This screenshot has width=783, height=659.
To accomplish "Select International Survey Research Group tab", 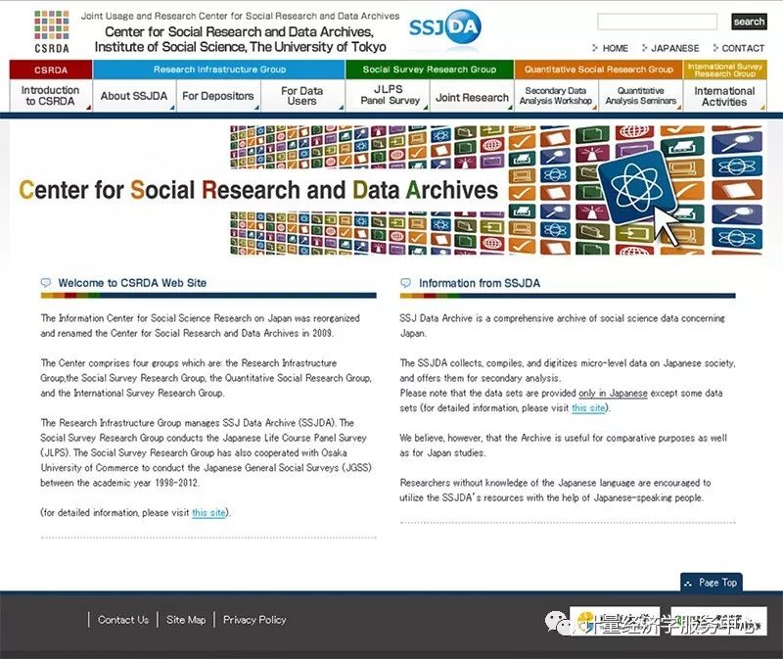I will coord(725,70).
